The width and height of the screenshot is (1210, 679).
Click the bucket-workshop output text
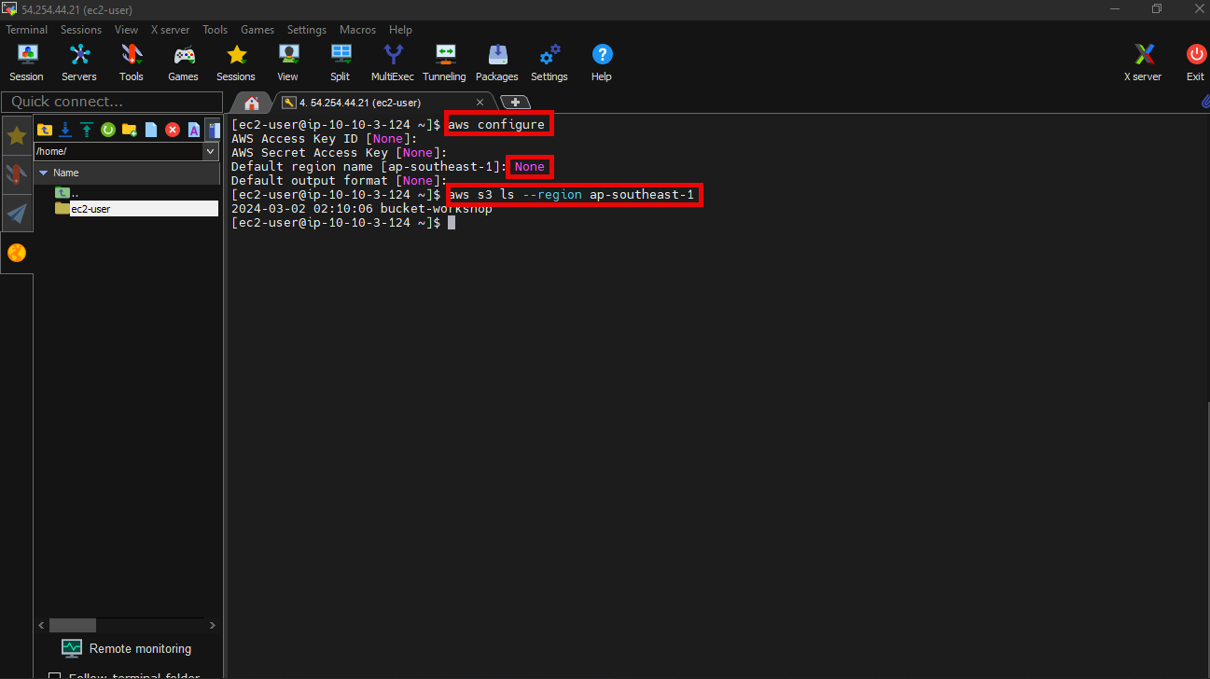(x=436, y=209)
